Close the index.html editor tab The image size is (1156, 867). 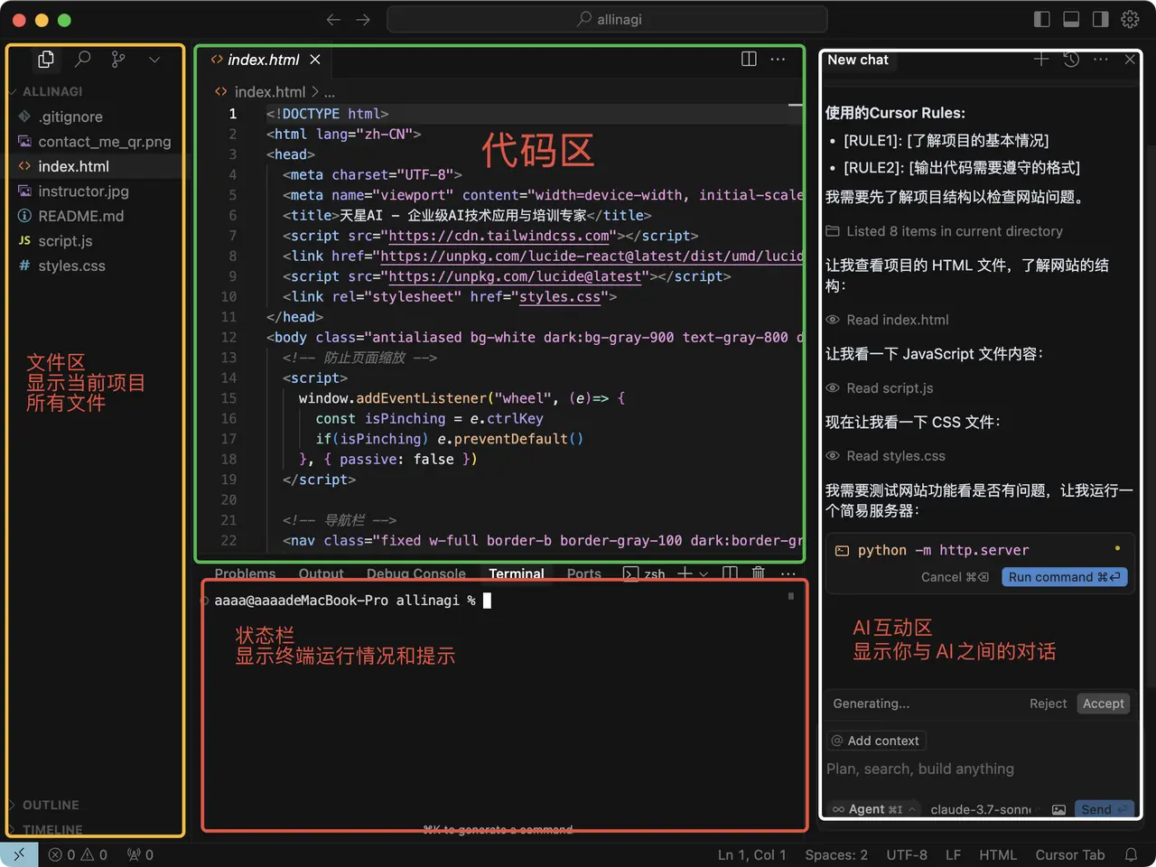tap(315, 60)
